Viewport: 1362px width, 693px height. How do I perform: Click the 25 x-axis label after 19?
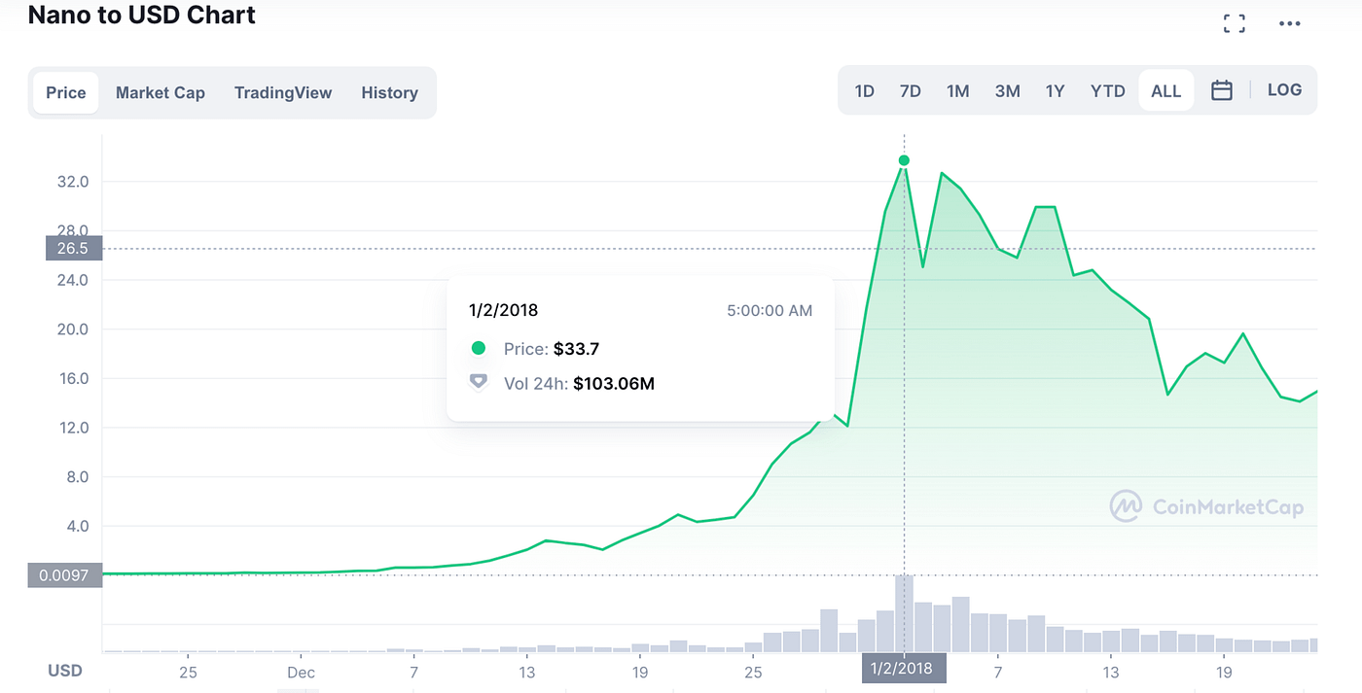[753, 672]
